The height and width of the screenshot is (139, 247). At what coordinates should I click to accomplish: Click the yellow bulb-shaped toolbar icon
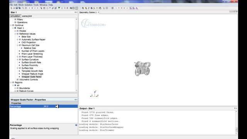(86, 8)
